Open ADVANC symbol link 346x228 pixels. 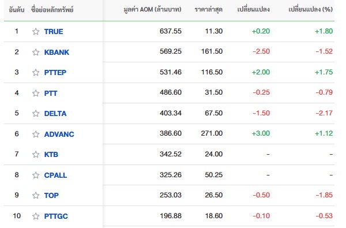click(59, 134)
